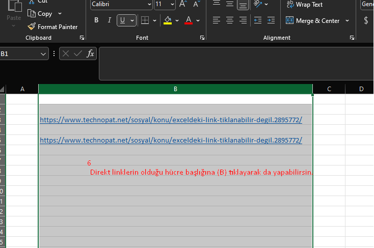Open the Copy options dropdown arrow
374x248 pixels.
60,14
